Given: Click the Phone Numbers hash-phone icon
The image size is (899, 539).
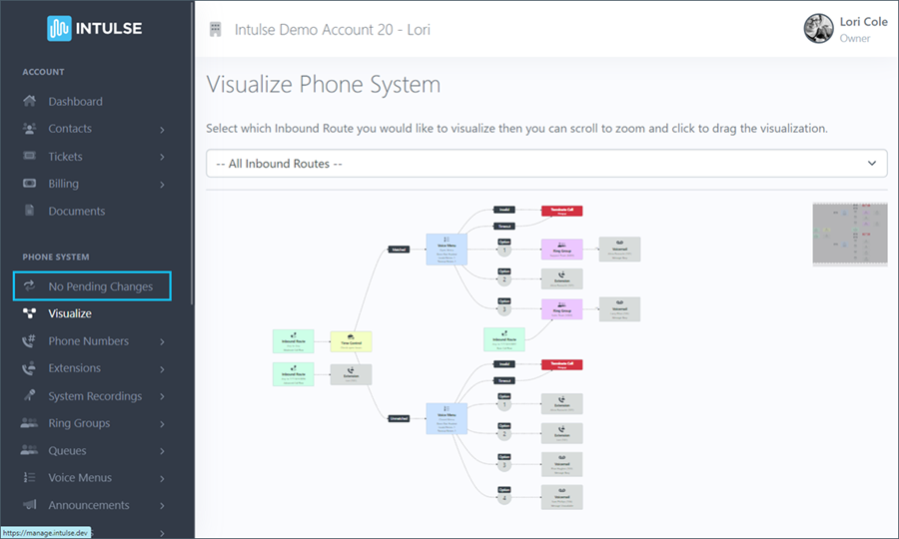Looking at the screenshot, I should [x=29, y=340].
